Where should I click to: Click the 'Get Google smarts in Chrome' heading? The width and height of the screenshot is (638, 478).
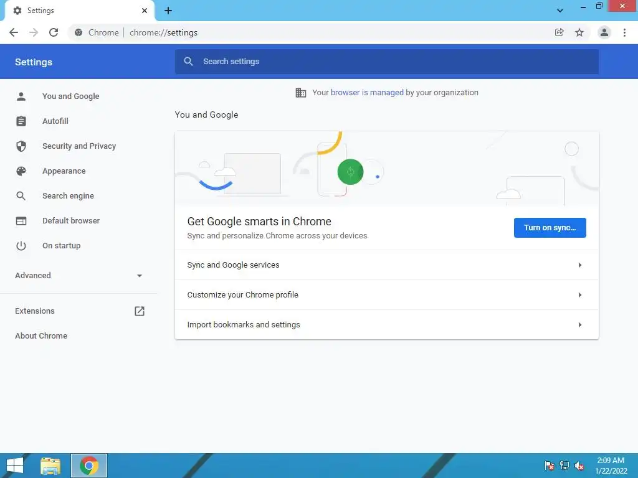(259, 222)
